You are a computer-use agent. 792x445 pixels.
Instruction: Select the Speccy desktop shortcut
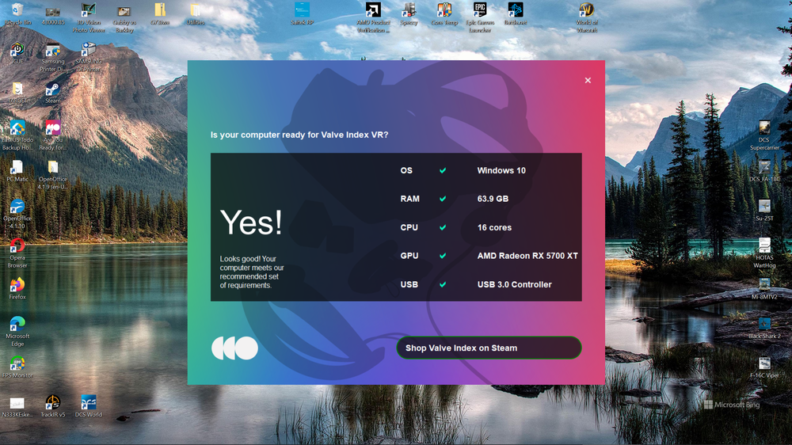point(409,14)
